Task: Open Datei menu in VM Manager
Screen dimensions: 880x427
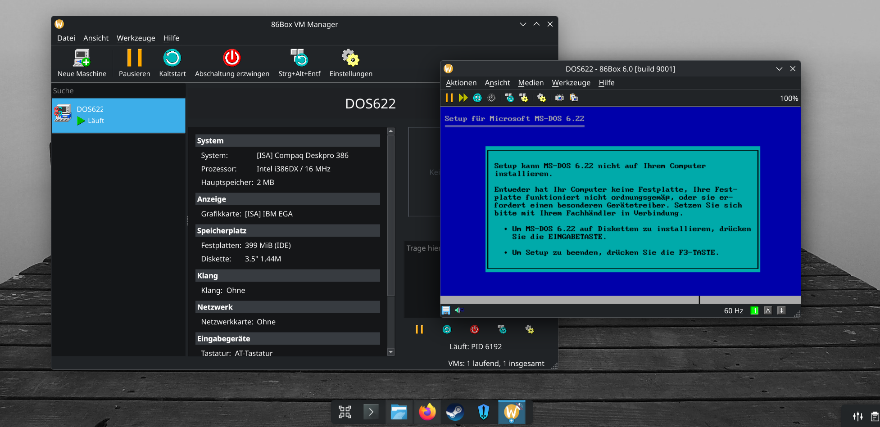Action: pyautogui.click(x=66, y=38)
